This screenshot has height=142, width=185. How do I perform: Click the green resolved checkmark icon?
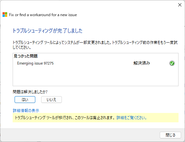(172, 63)
